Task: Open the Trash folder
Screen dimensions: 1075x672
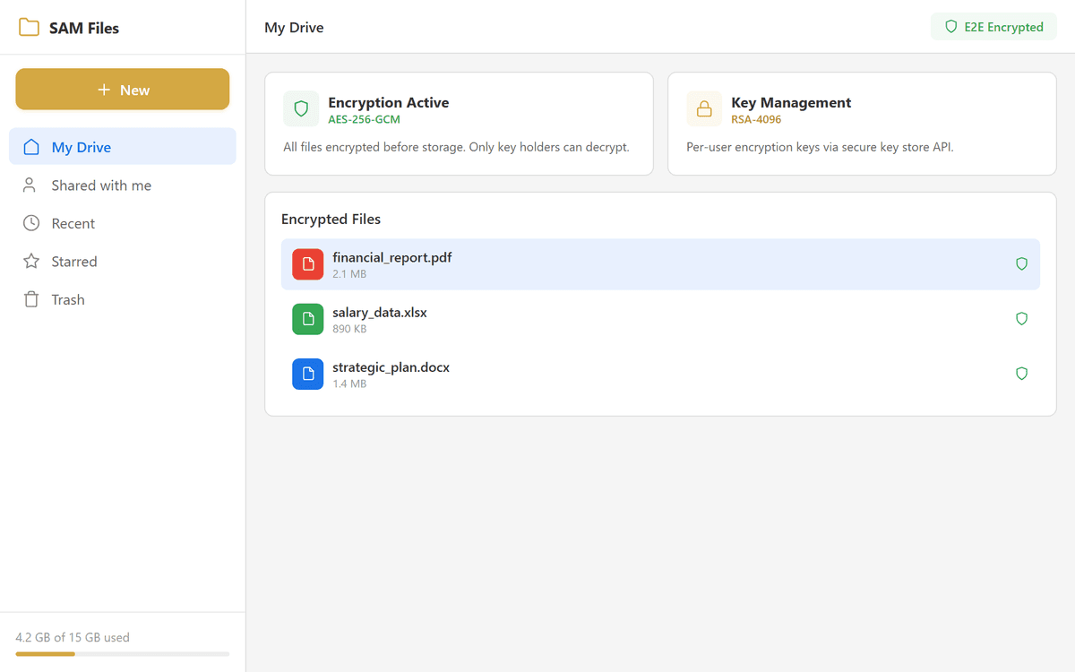Action: tap(68, 300)
